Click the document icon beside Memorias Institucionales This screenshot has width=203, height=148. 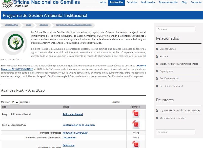tap(157, 118)
